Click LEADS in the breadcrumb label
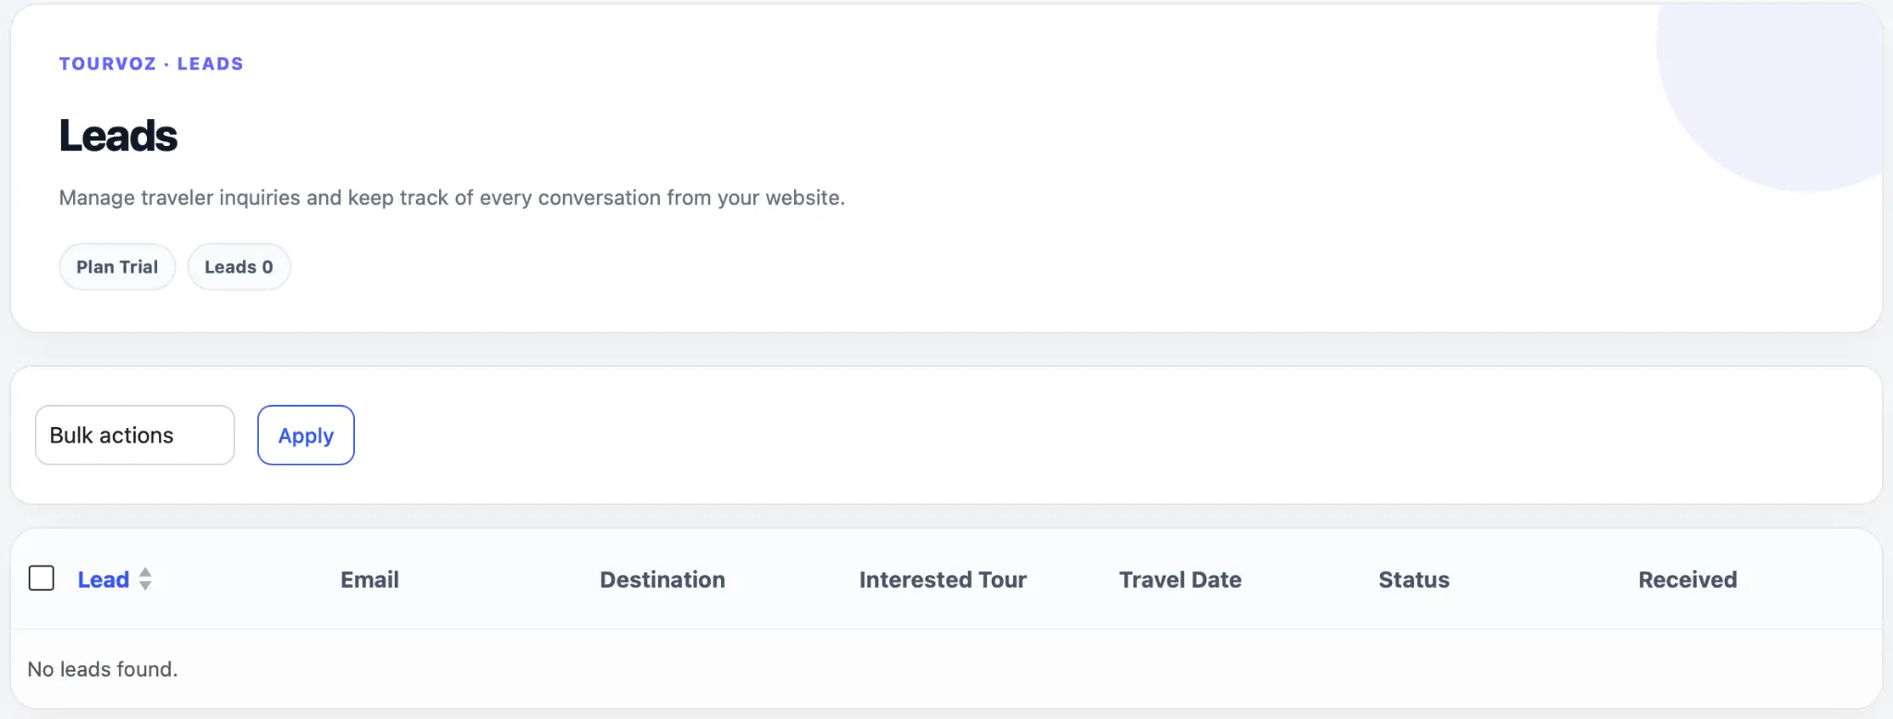The width and height of the screenshot is (1893, 719). (211, 64)
